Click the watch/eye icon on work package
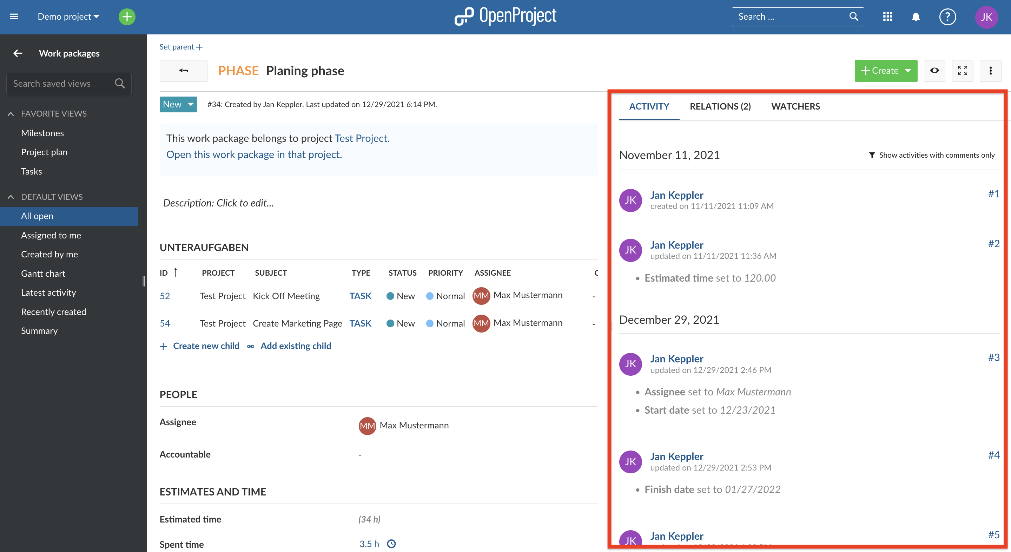The height and width of the screenshot is (552, 1011). 934,71
